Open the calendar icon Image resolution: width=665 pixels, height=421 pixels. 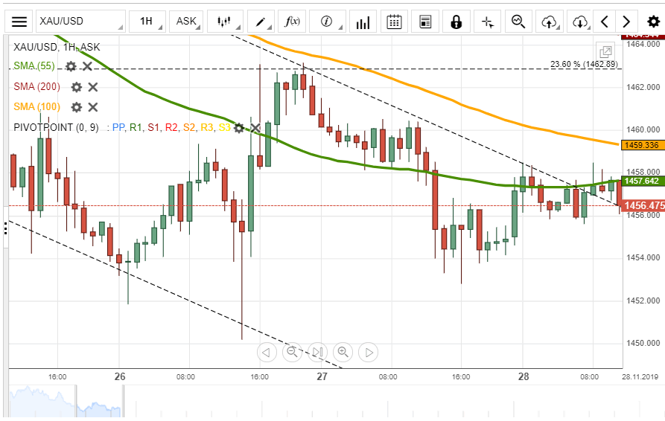(x=395, y=21)
